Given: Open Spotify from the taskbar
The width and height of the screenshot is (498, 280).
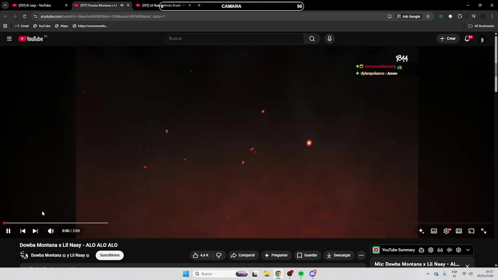Looking at the screenshot, I should pos(301,274).
